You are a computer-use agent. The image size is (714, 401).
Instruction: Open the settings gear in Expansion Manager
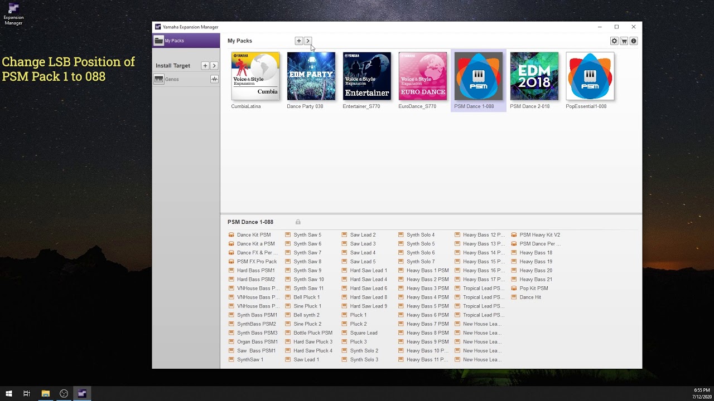[614, 41]
